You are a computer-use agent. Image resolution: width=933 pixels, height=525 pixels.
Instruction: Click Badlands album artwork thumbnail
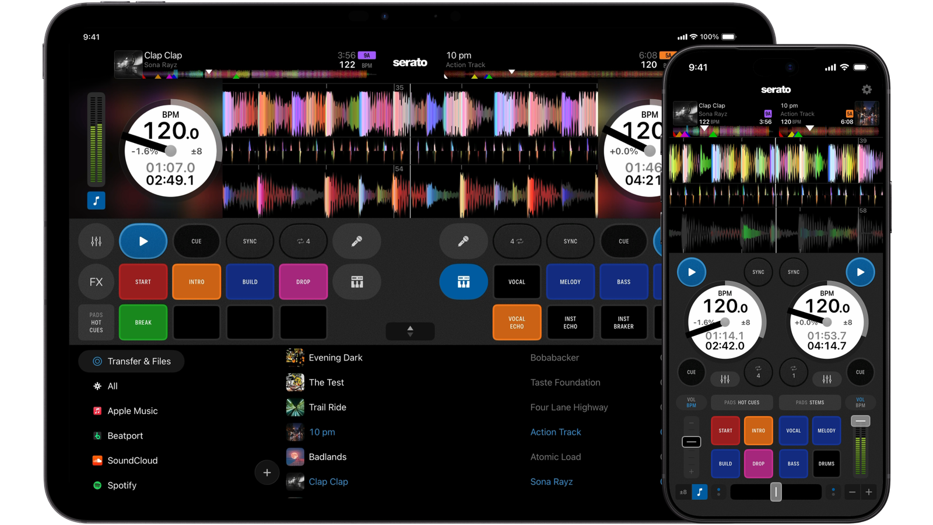(295, 457)
